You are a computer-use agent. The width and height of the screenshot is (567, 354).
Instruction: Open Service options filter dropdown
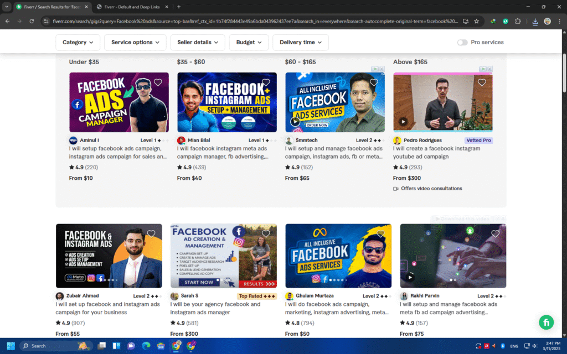click(x=135, y=42)
